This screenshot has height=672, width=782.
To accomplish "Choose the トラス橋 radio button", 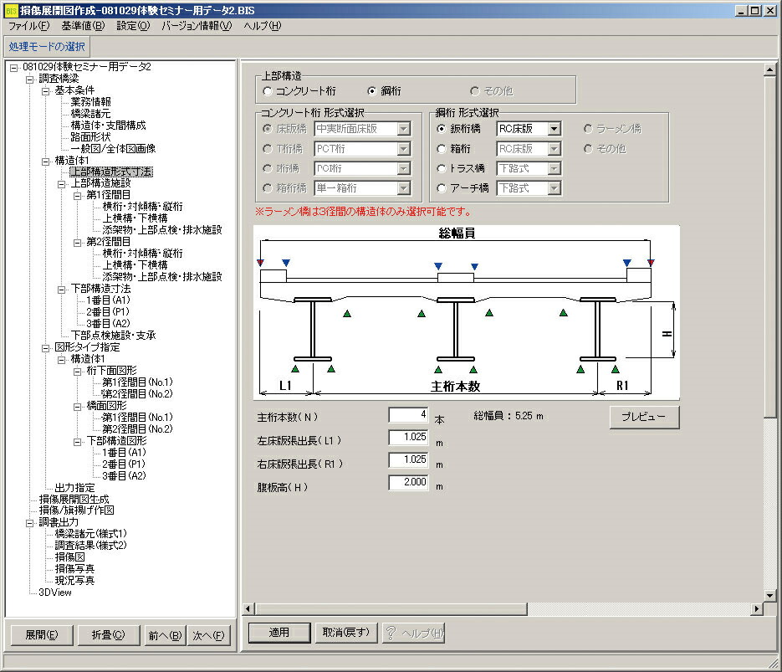I will point(442,168).
